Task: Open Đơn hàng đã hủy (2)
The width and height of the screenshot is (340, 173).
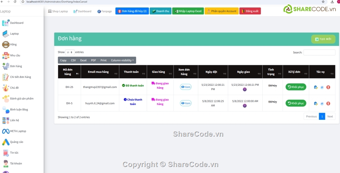Action: click(132, 11)
